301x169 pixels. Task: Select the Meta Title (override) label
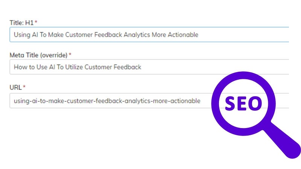click(39, 55)
